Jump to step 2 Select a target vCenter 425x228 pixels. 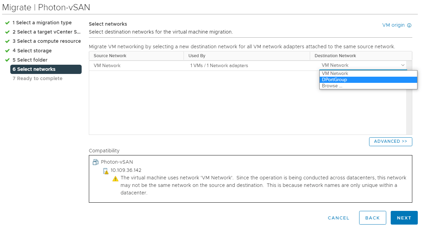[46, 32]
